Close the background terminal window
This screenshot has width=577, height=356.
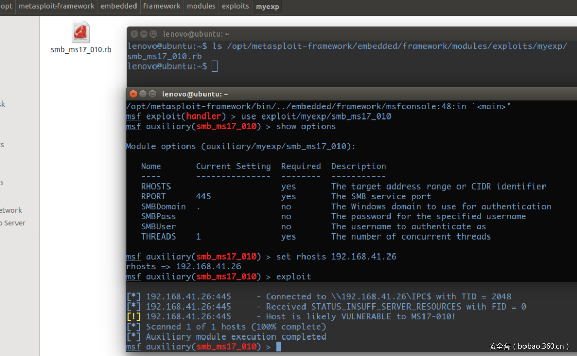pos(134,34)
